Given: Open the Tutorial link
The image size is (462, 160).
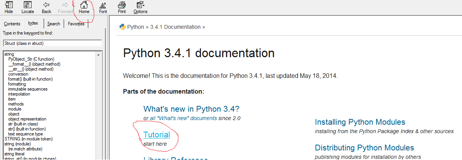Looking at the screenshot, I should (156, 135).
